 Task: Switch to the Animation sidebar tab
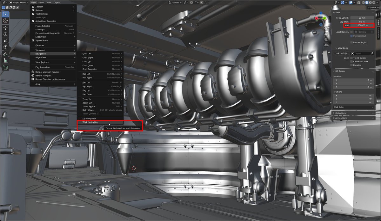(x=378, y=33)
